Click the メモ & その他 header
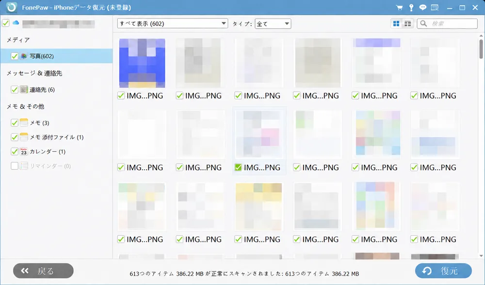 point(25,106)
